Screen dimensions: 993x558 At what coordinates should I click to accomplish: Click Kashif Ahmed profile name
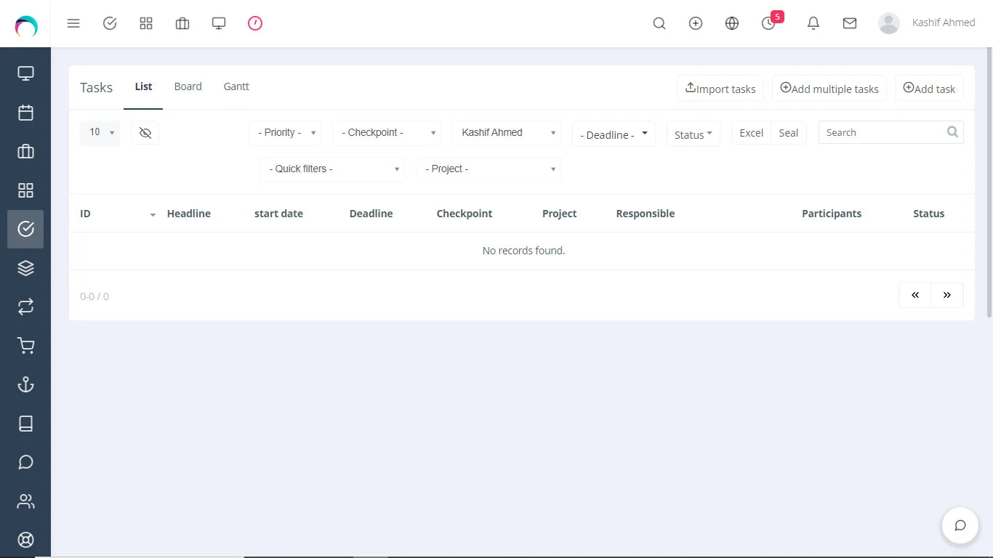[x=944, y=23]
